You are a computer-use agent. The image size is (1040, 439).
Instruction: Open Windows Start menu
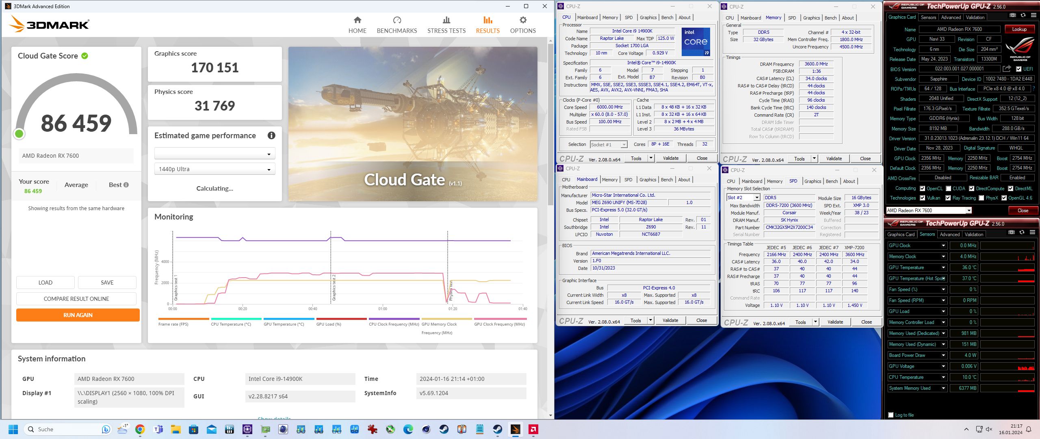point(13,429)
